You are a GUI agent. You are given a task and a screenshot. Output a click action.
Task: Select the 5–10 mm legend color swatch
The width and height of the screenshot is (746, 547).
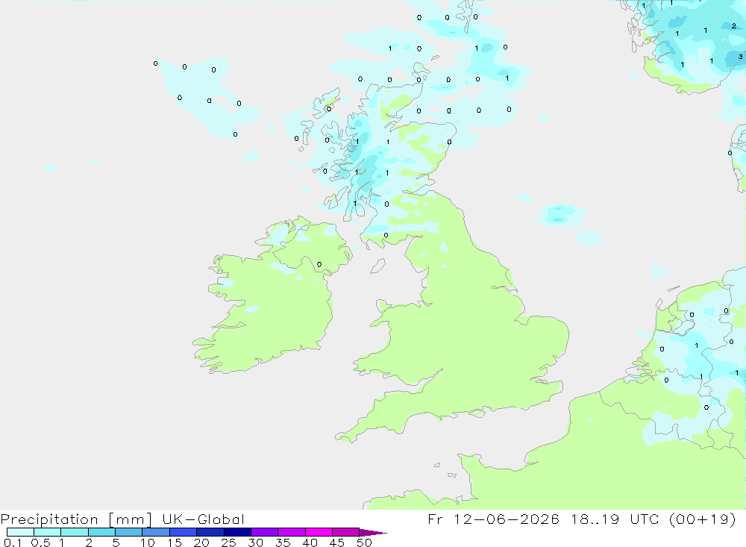pyautogui.click(x=129, y=532)
